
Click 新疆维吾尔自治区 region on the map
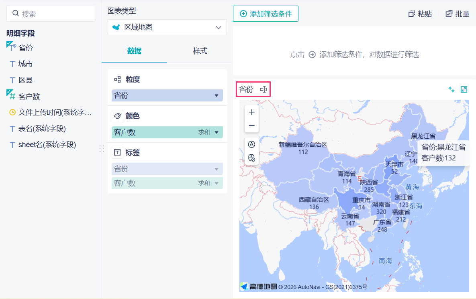pos(303,145)
